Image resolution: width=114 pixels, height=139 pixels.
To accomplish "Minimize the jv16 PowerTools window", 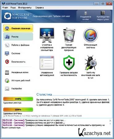I will coord(97,4).
